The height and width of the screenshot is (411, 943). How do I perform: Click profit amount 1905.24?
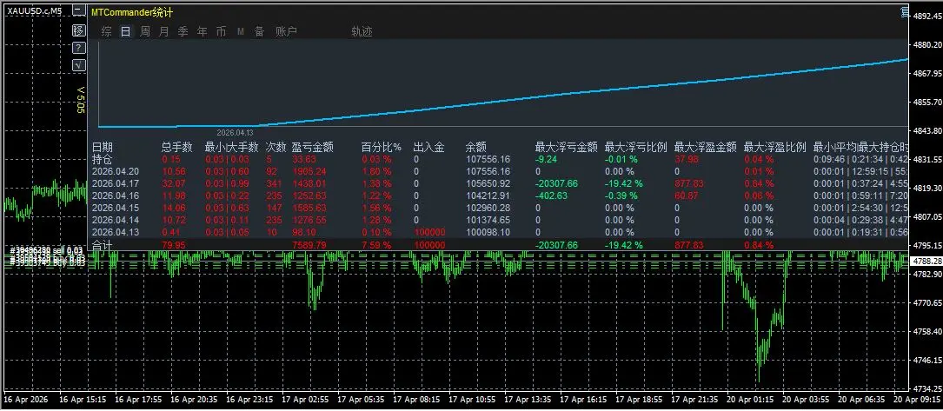(x=309, y=171)
